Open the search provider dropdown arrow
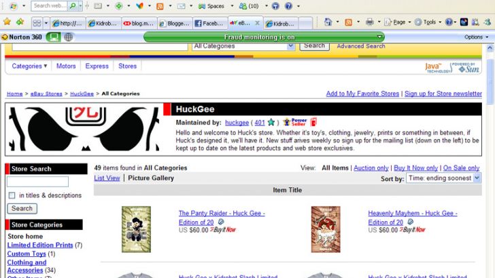This screenshot has width=495, height=278. click(x=80, y=5)
